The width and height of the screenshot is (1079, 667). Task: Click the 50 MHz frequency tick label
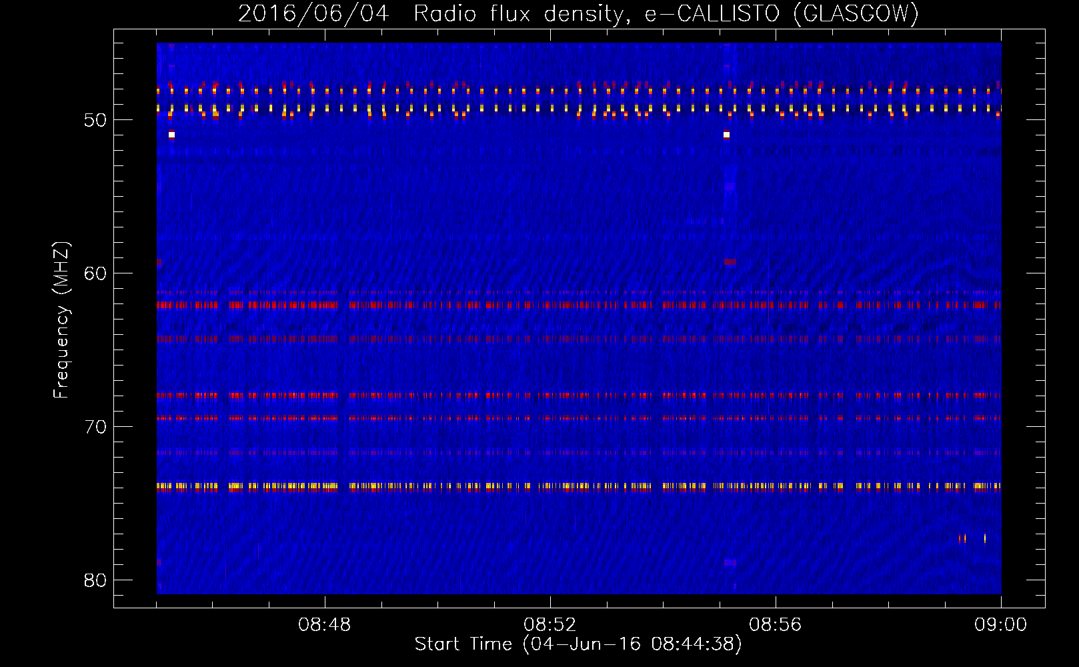point(95,120)
